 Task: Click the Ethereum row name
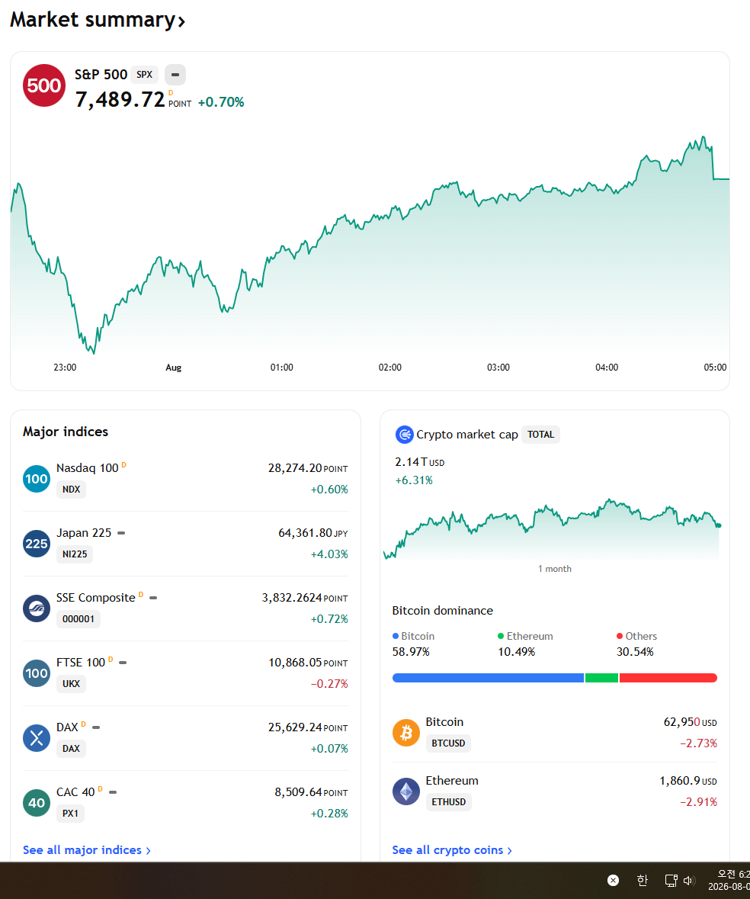[452, 780]
